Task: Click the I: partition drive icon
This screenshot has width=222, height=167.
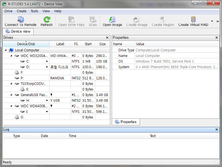Action: (22, 111)
